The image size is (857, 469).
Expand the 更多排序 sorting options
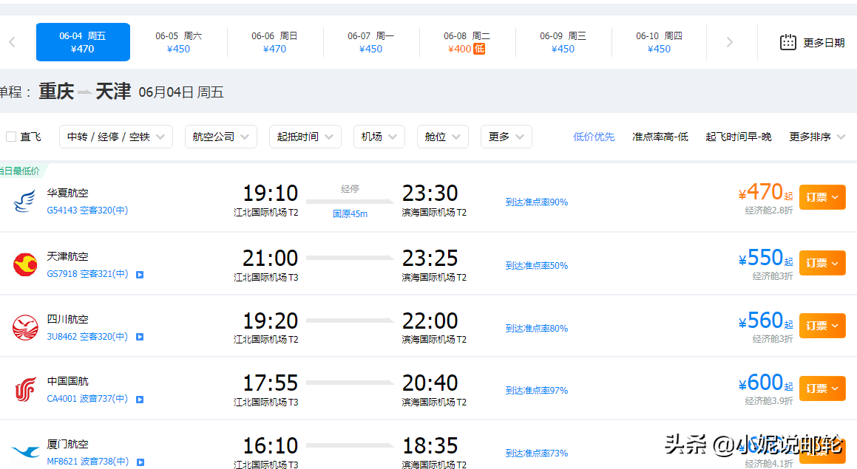pyautogui.click(x=817, y=137)
